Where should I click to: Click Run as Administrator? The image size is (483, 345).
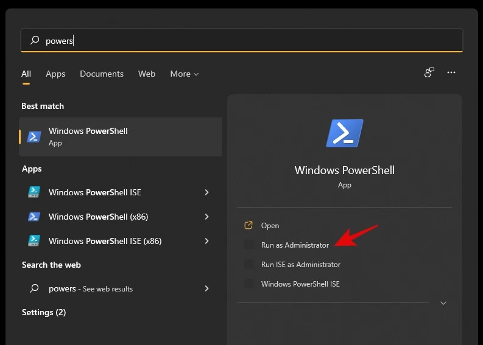click(295, 245)
